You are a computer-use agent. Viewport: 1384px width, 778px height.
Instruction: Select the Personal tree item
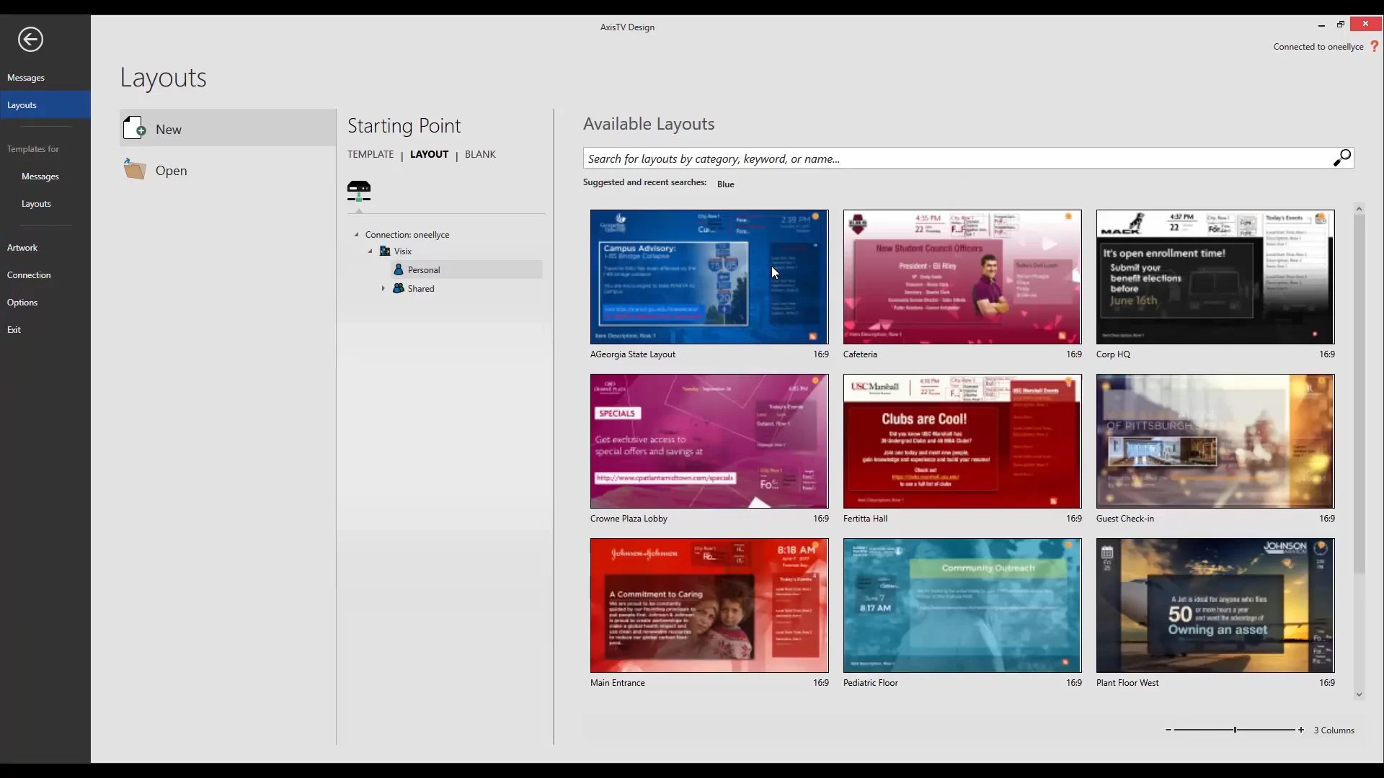[424, 270]
